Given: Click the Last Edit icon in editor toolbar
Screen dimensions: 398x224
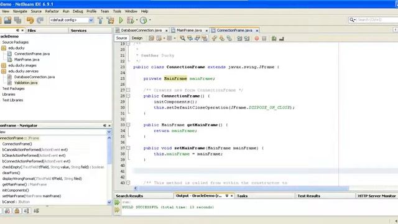Looking at the screenshot, I should point(151,39).
